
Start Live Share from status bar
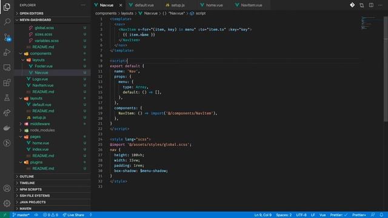pyautogui.click(x=73, y=215)
